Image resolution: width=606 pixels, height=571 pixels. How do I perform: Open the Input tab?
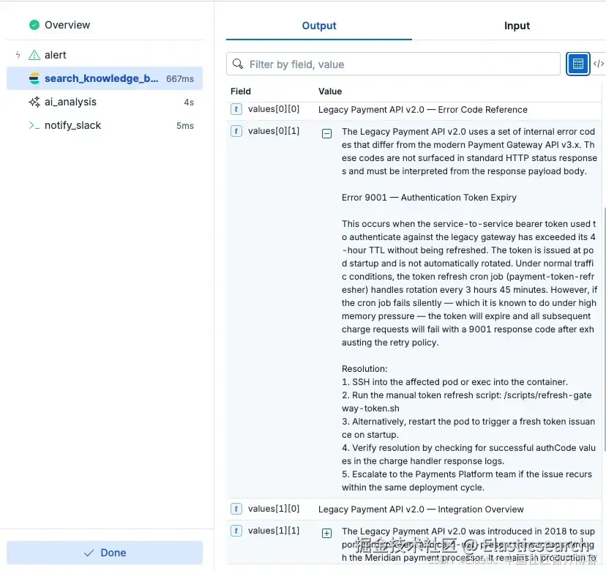pos(516,26)
